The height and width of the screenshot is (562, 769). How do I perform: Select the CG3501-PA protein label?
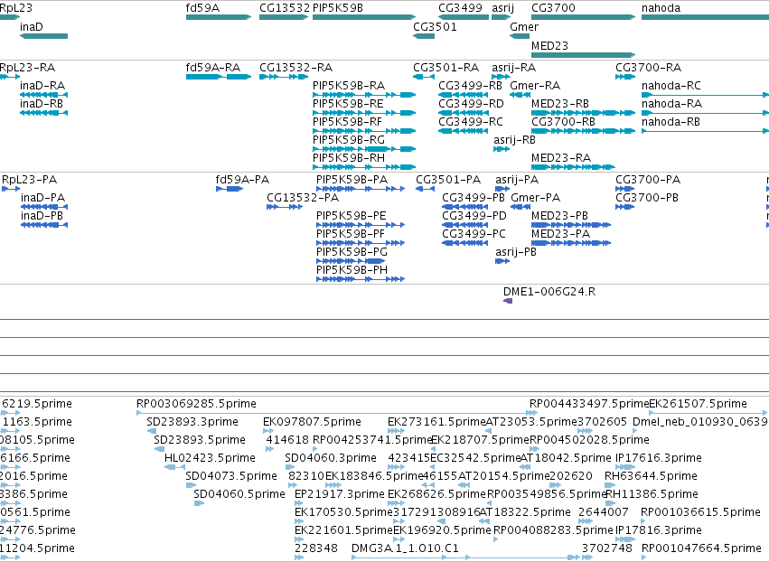448,180
